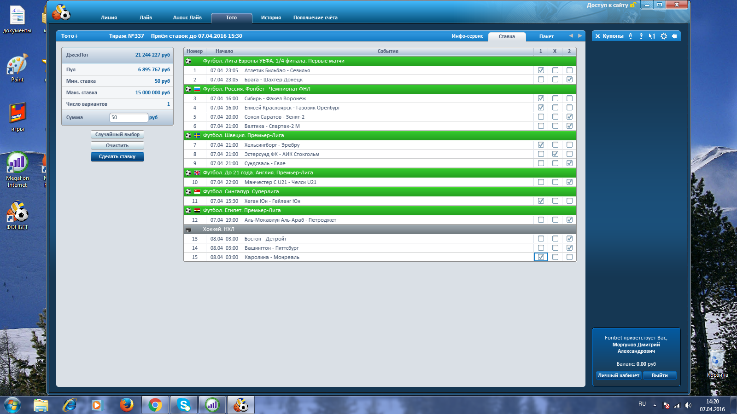Click the Выйти logout button

coord(660,375)
